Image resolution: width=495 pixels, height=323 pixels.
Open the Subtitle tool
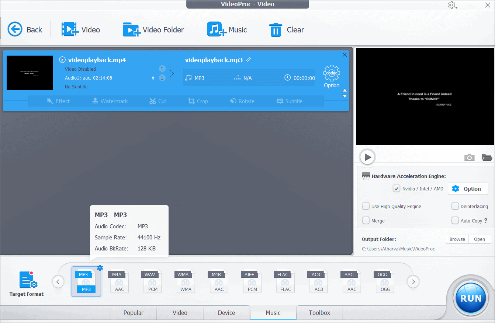click(x=290, y=101)
